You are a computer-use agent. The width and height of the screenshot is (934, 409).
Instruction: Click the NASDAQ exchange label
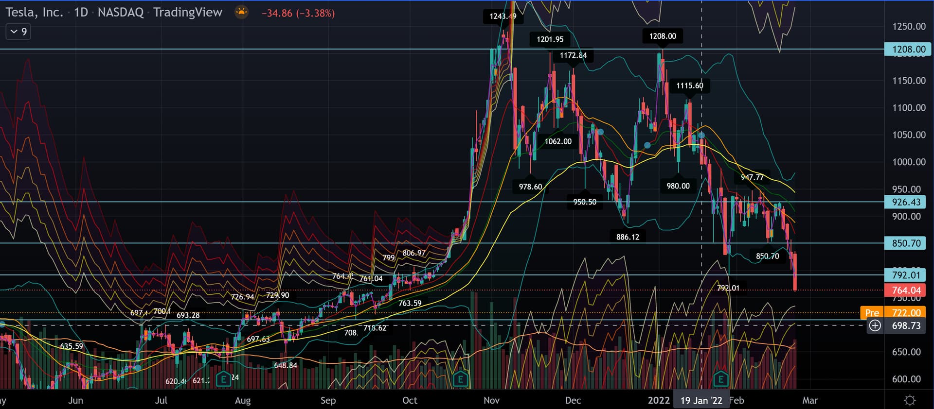pos(121,13)
